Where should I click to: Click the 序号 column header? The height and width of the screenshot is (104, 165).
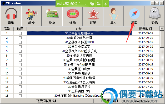(x=7, y=29)
